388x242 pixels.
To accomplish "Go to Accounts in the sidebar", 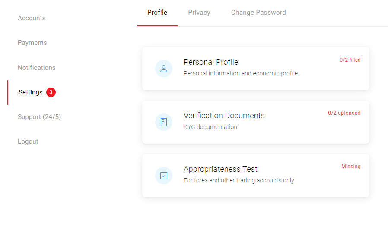I will pyautogui.click(x=32, y=18).
